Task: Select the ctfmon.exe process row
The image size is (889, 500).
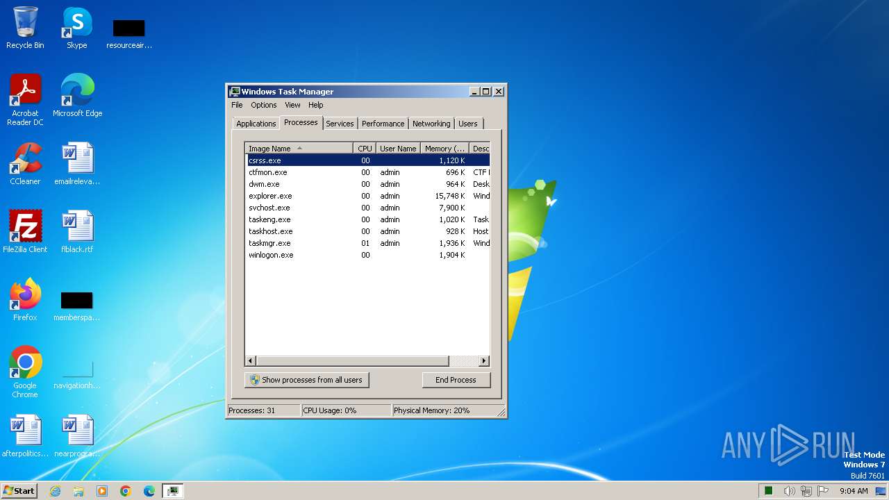Action: click(367, 172)
